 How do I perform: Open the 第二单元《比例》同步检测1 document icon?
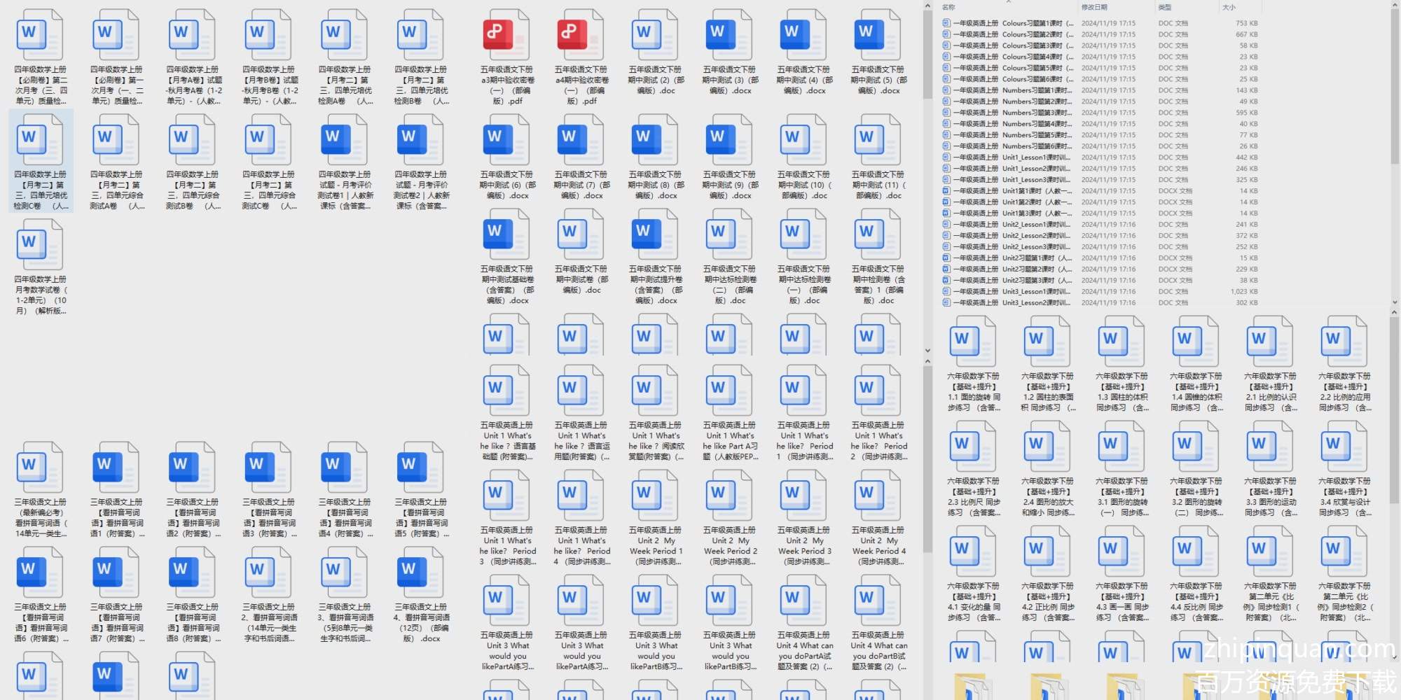tap(1270, 551)
